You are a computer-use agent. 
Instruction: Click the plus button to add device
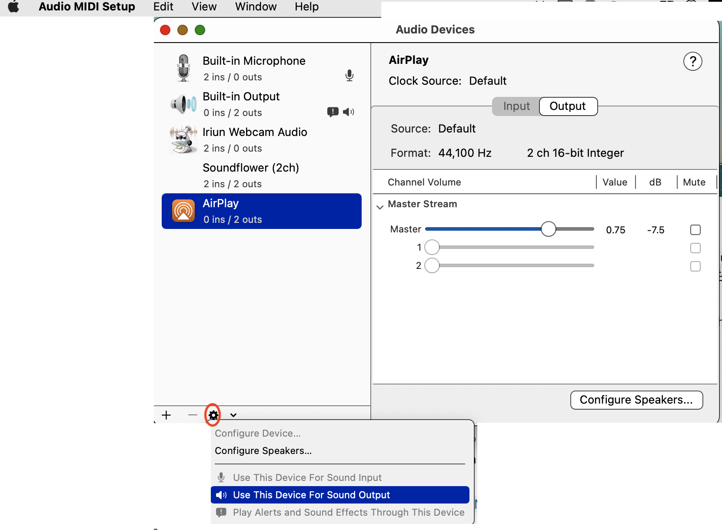point(166,415)
